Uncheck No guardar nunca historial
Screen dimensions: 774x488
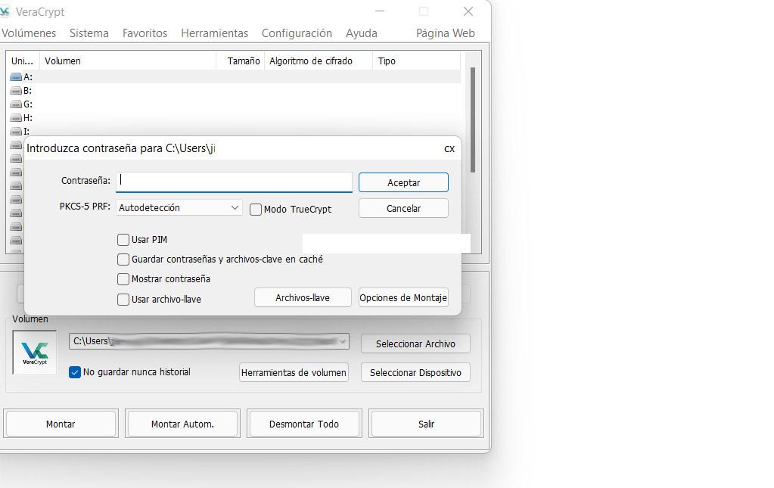pyautogui.click(x=75, y=372)
